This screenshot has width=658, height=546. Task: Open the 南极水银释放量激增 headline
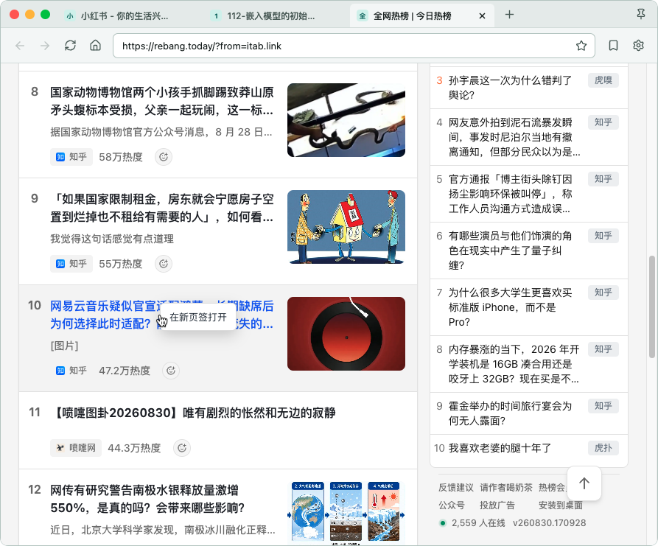(x=147, y=499)
